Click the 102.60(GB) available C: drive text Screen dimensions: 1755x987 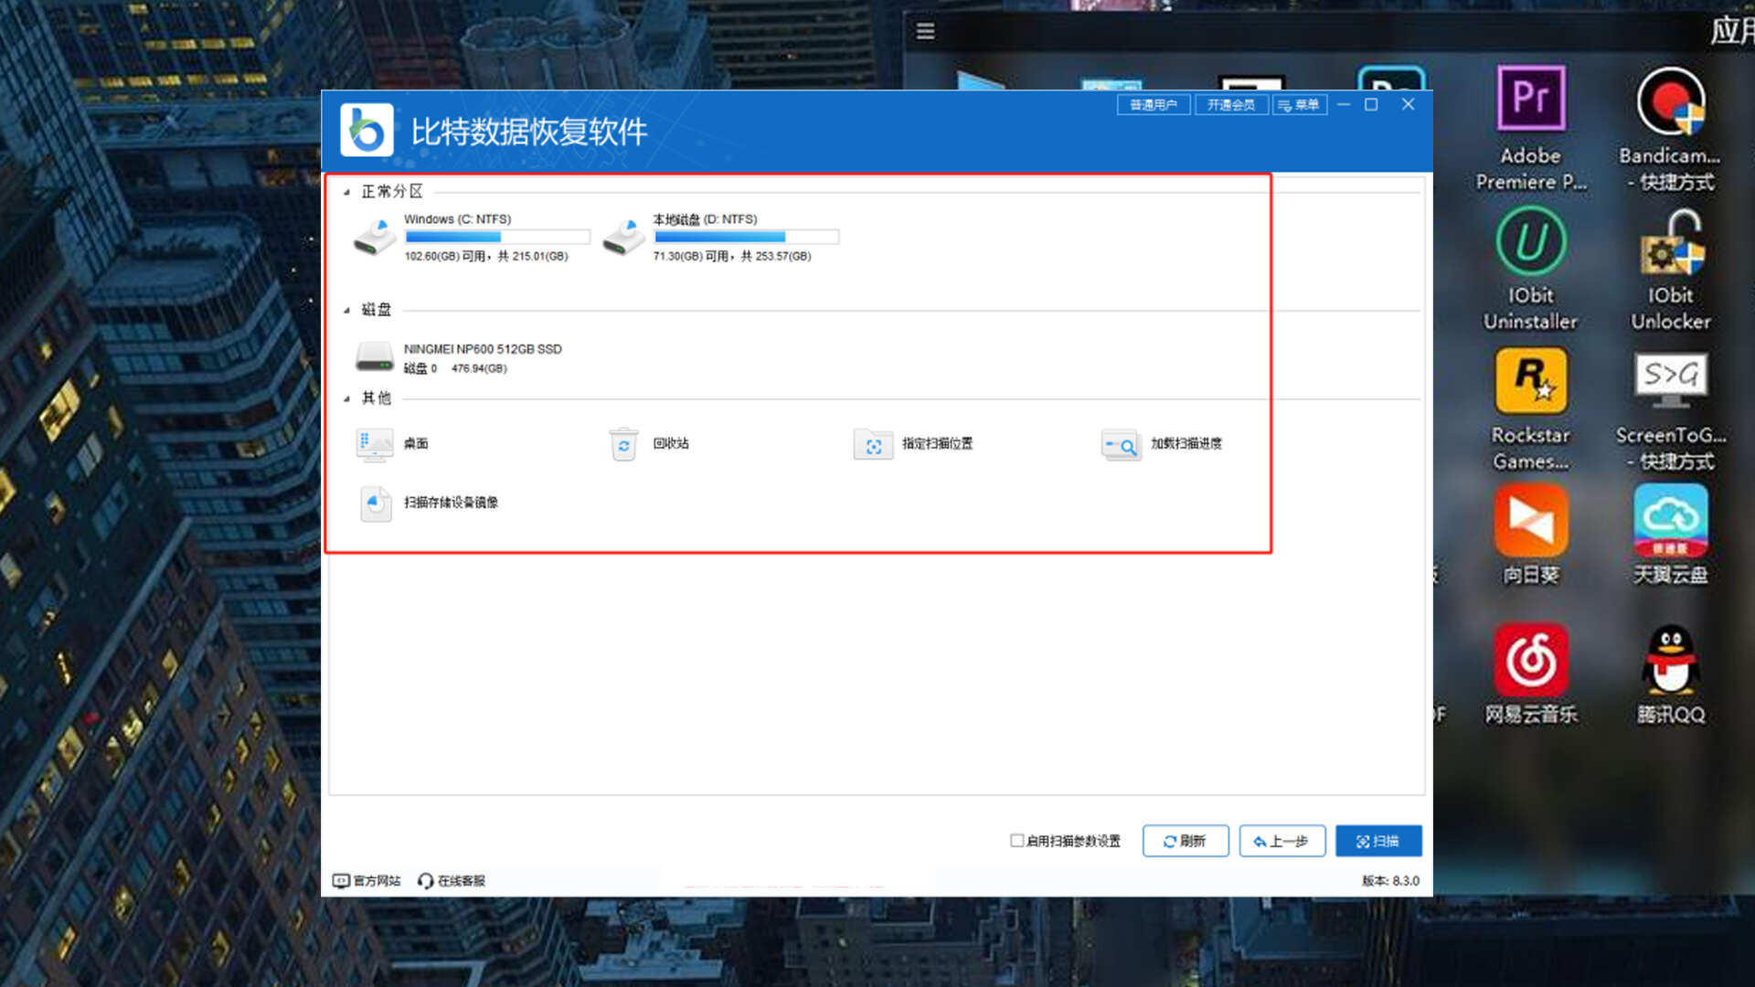click(x=486, y=257)
